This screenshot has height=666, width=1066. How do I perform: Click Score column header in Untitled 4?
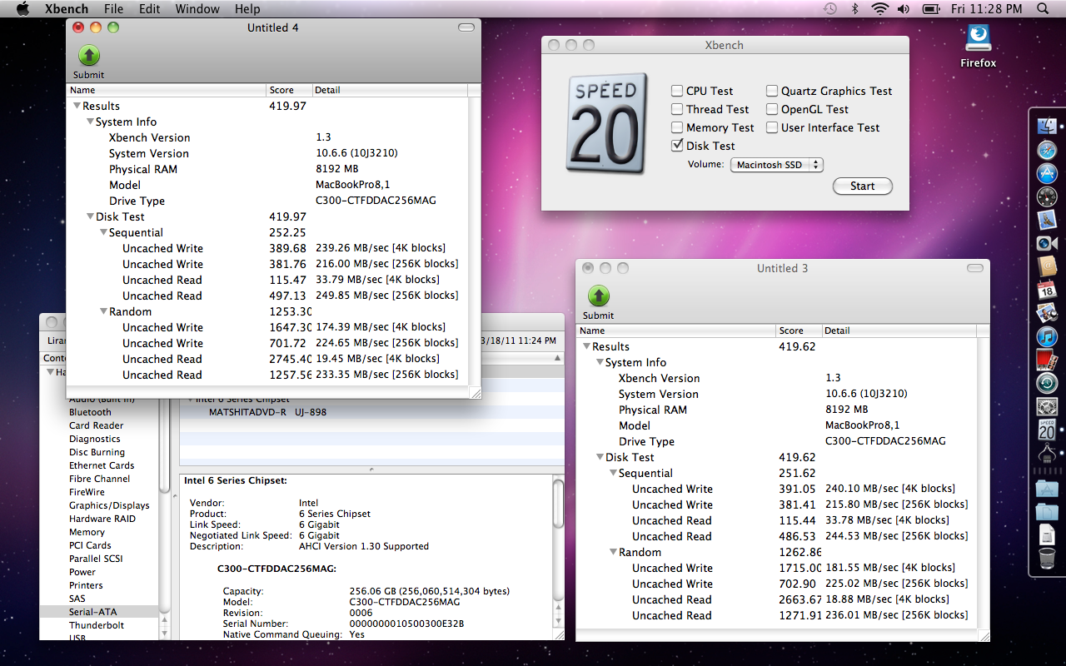[x=289, y=90]
